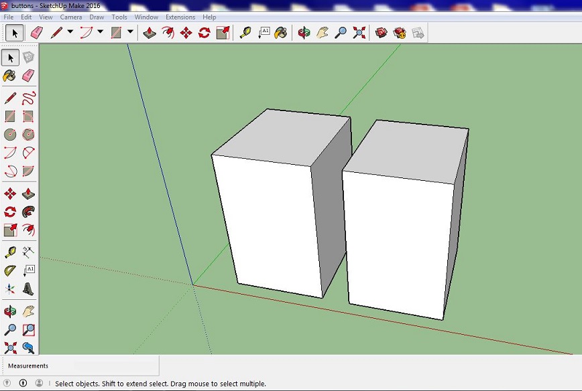Select the Axes tool
Image resolution: width=582 pixels, height=391 pixels.
coord(10,289)
